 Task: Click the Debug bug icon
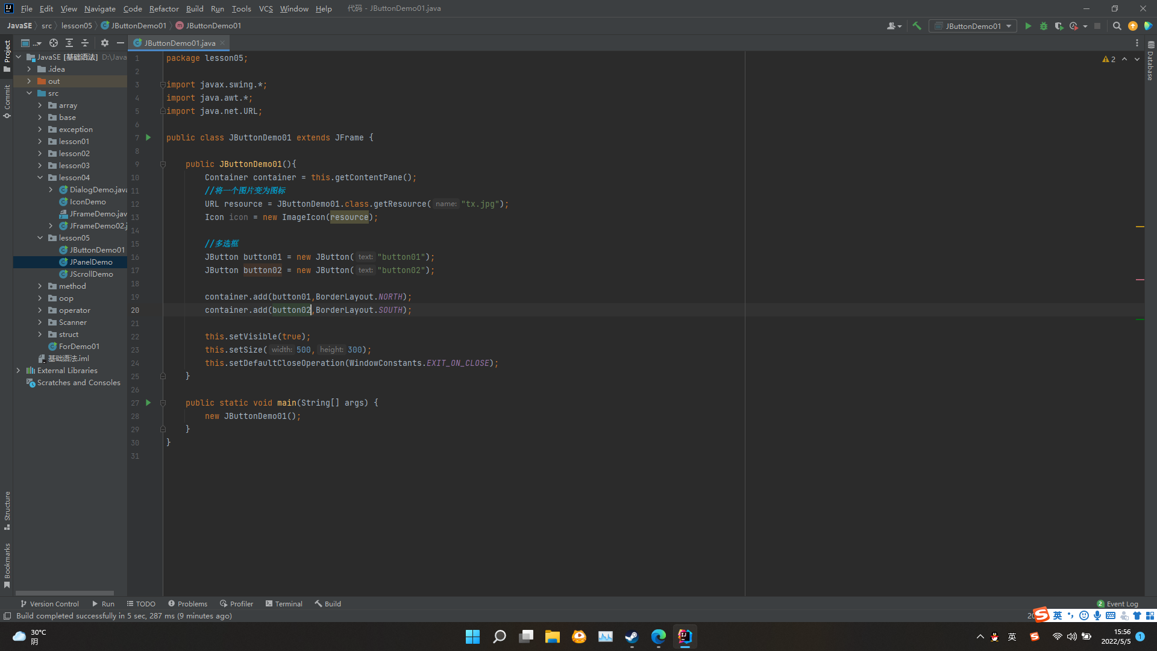(x=1044, y=26)
